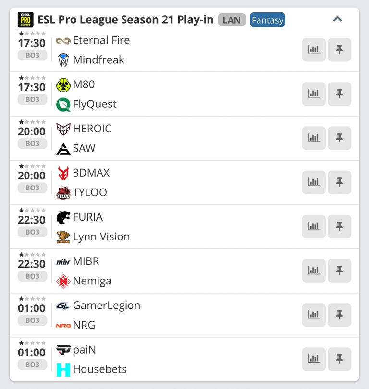Click the BO3 label under the 22:30 FURIA match
The width and height of the screenshot is (369, 389).
tap(32, 233)
